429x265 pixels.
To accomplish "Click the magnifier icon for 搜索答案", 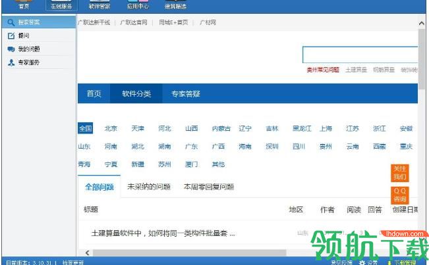I will (11, 22).
